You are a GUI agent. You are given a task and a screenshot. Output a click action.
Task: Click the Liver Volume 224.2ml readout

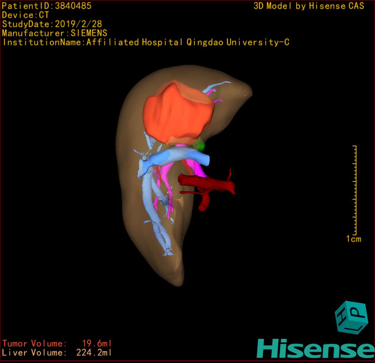[57, 353]
